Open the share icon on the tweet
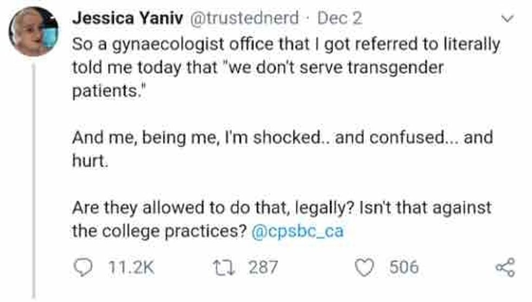 (505, 267)
